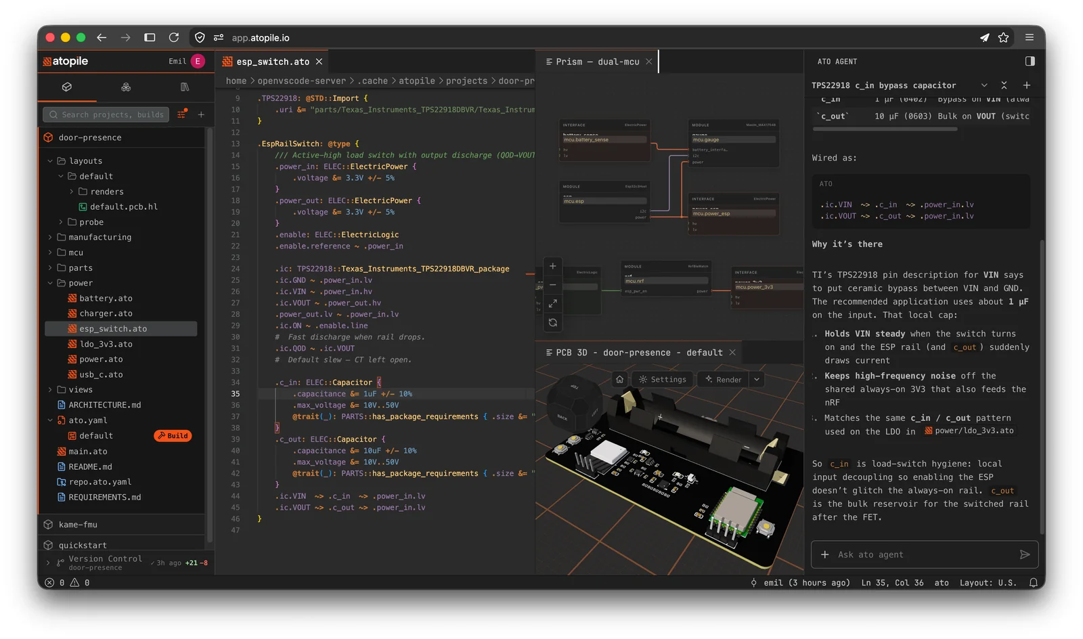Image resolution: width=1083 pixels, height=639 pixels.
Task: Click the Render button
Action: pos(723,380)
